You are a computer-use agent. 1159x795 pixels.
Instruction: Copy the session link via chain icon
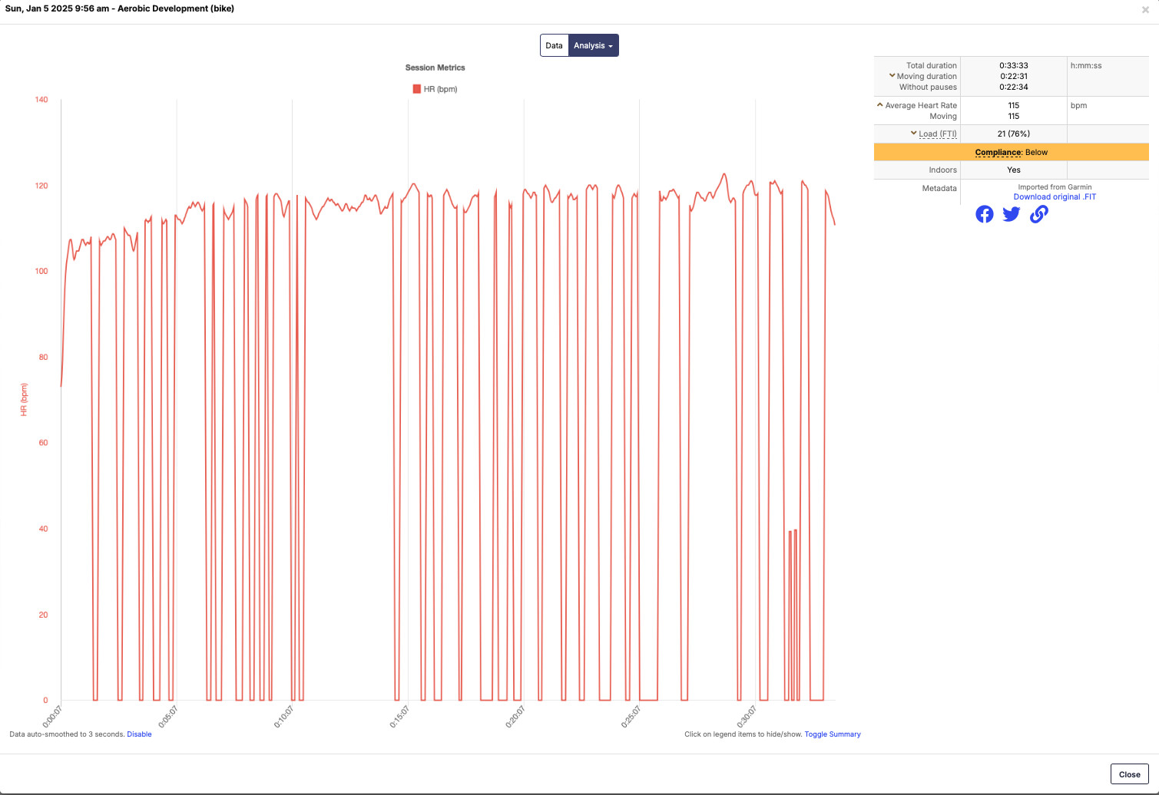[x=1038, y=214]
